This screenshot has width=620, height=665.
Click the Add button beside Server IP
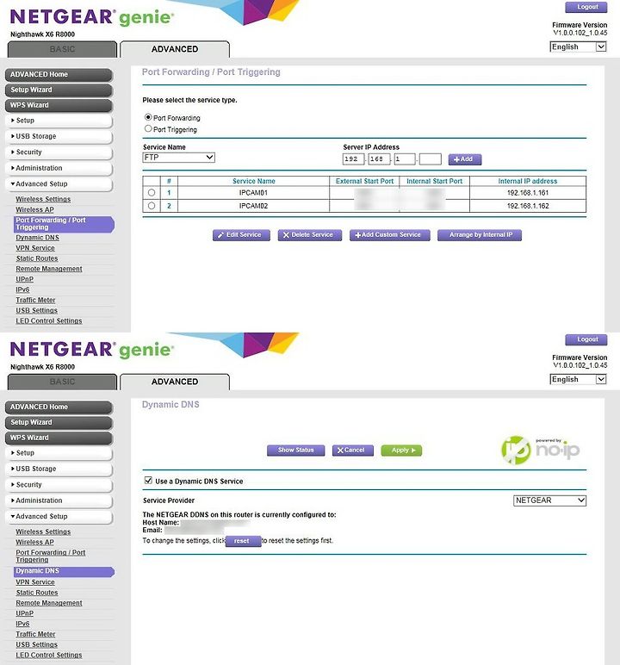[x=465, y=159]
